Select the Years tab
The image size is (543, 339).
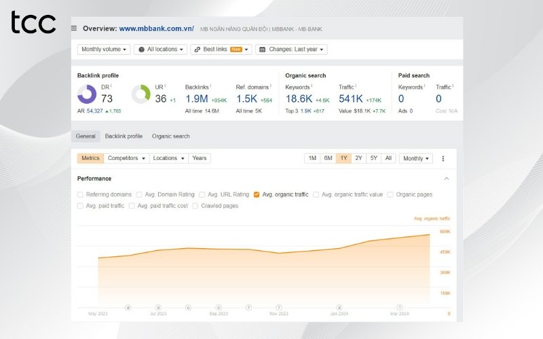click(x=200, y=158)
